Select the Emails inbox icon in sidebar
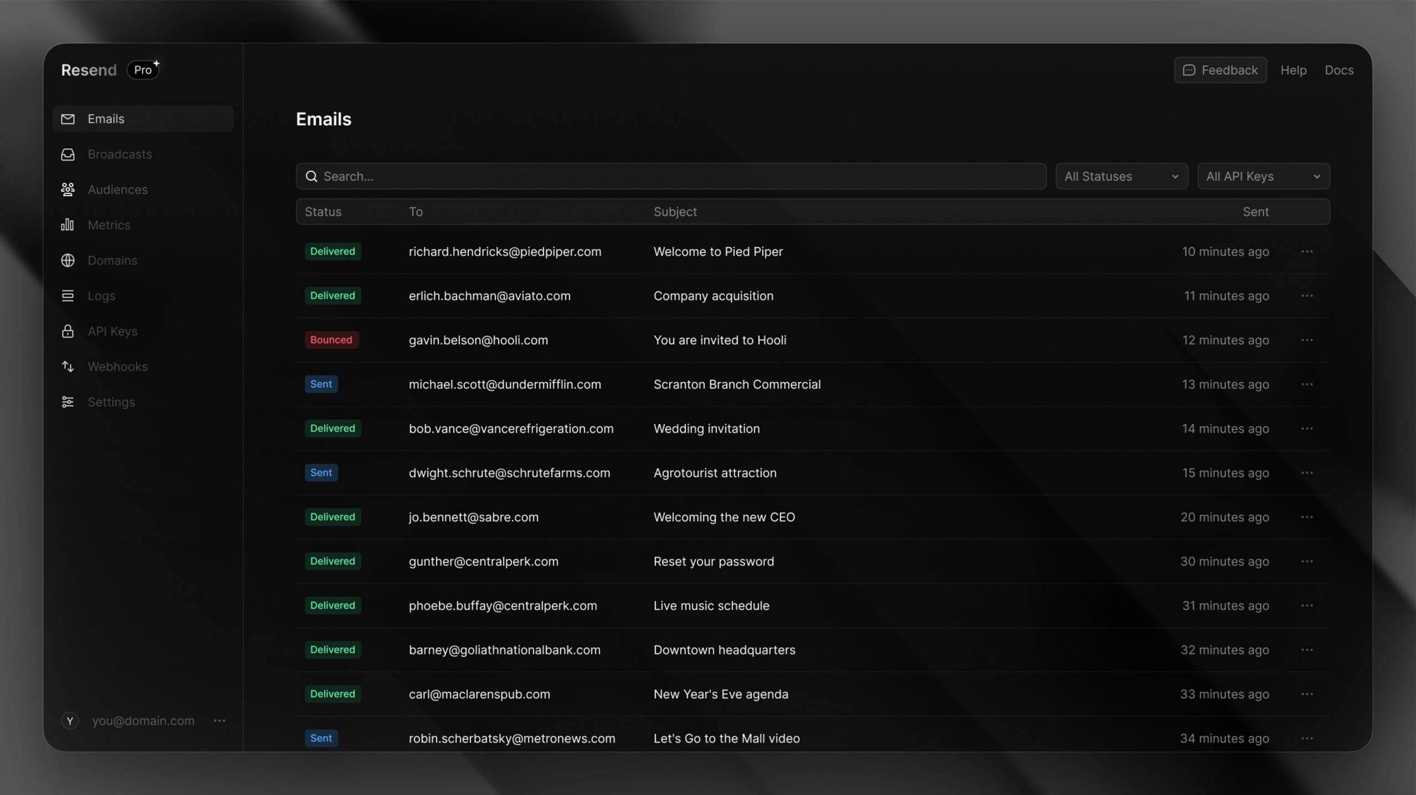1416x795 pixels. tap(67, 118)
